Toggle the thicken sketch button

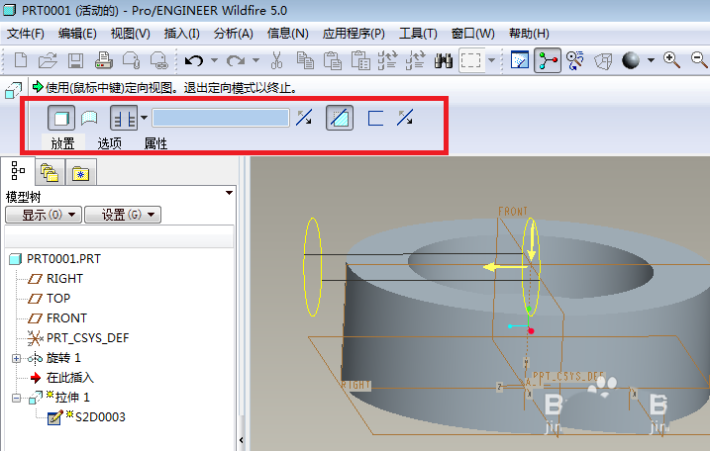click(376, 118)
